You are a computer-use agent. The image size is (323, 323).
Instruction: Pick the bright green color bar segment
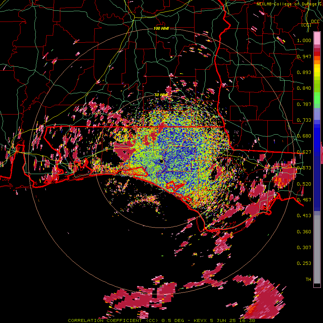point(317,98)
